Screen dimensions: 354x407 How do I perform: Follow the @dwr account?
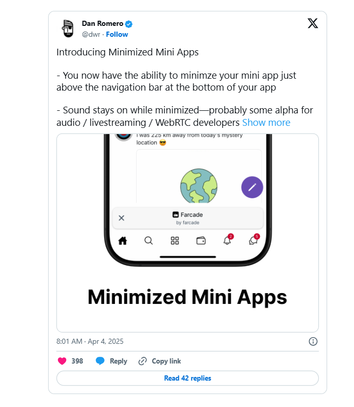pos(117,34)
